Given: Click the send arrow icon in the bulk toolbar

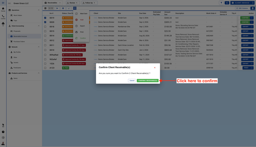Looking at the screenshot, I should coord(57,8).
